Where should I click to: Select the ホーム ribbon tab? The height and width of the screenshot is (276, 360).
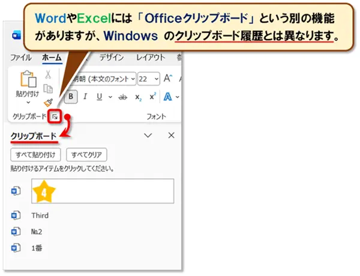point(52,58)
